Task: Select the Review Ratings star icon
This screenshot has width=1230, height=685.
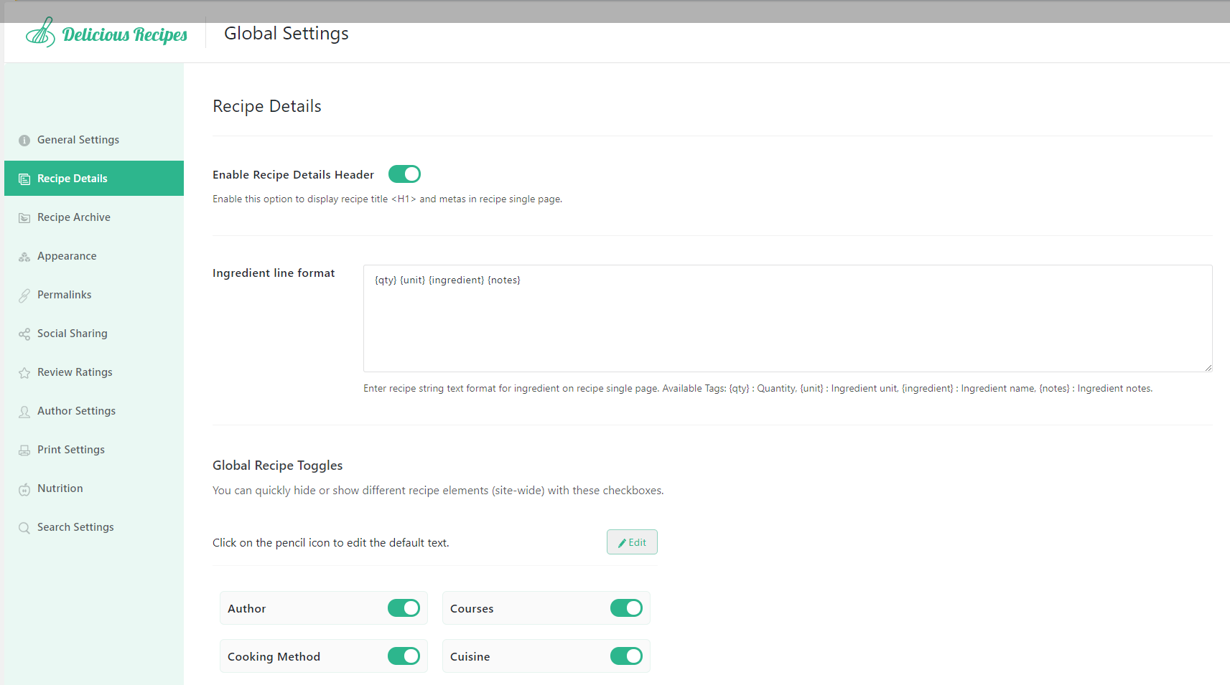Action: coord(24,372)
